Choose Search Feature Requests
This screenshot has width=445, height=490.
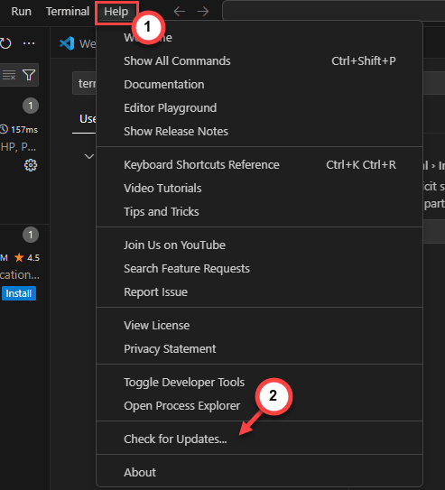click(259, 268)
